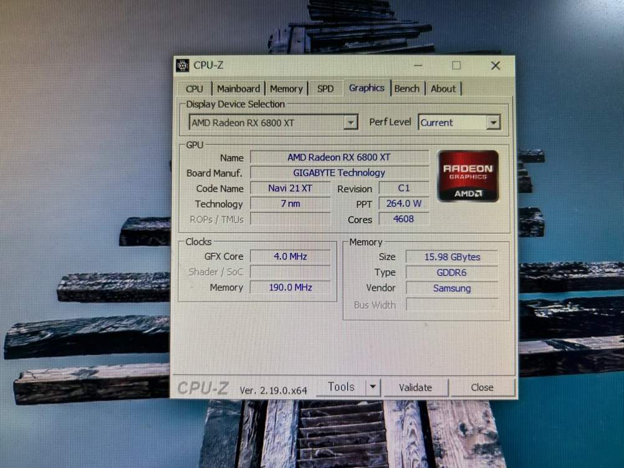This screenshot has height=468, width=624.
Task: Click the empty Shader / SoC field
Action: coord(290,271)
